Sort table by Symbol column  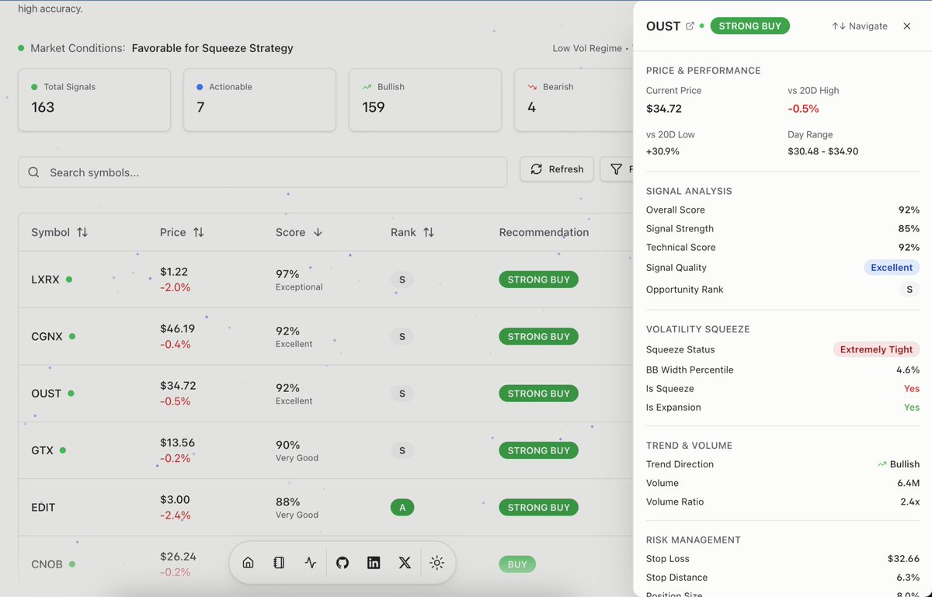pyautogui.click(x=60, y=232)
